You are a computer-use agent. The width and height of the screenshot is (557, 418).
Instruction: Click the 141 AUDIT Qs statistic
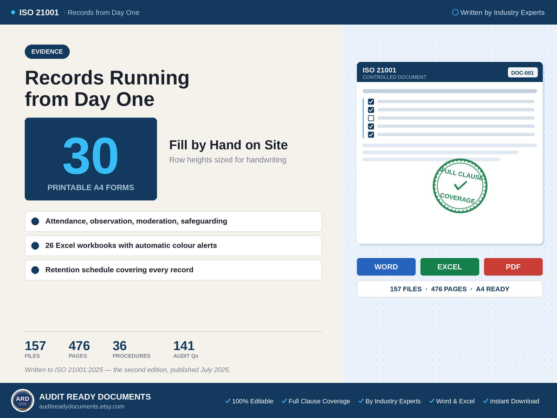186,349
